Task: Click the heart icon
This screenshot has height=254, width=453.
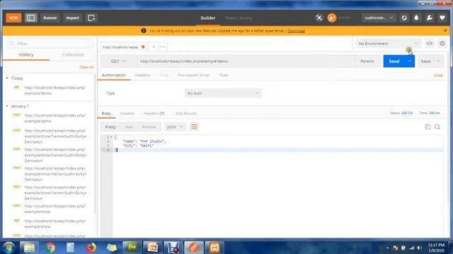Action: tap(442, 18)
